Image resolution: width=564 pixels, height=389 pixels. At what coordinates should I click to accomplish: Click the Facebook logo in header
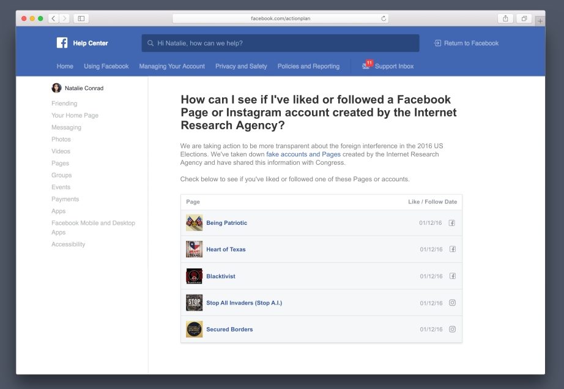pyautogui.click(x=62, y=43)
